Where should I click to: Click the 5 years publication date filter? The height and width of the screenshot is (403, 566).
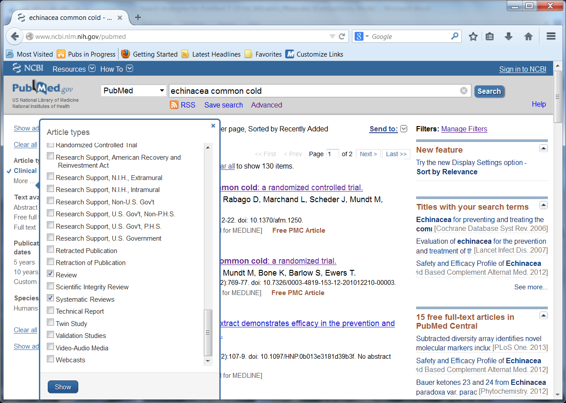coord(24,262)
